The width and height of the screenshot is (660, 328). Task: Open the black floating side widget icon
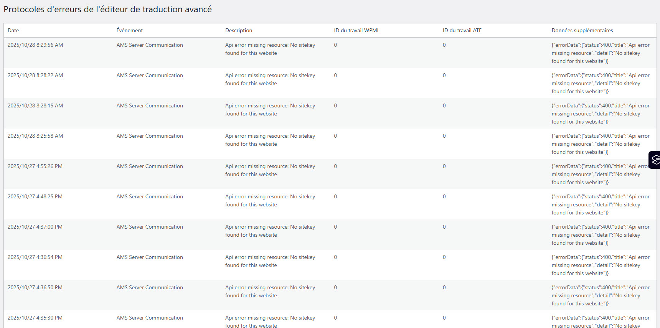(x=655, y=160)
